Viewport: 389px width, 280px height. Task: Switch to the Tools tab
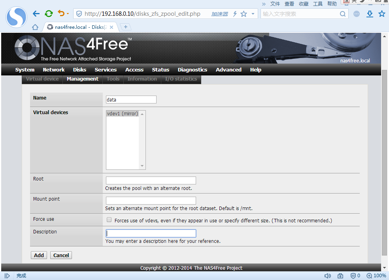coord(113,79)
